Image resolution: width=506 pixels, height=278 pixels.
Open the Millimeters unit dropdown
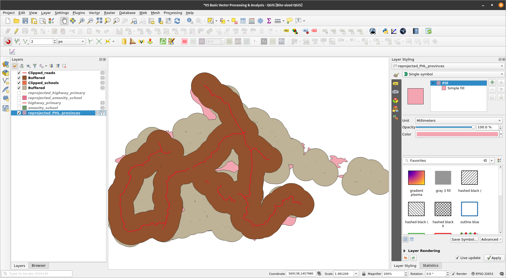458,120
